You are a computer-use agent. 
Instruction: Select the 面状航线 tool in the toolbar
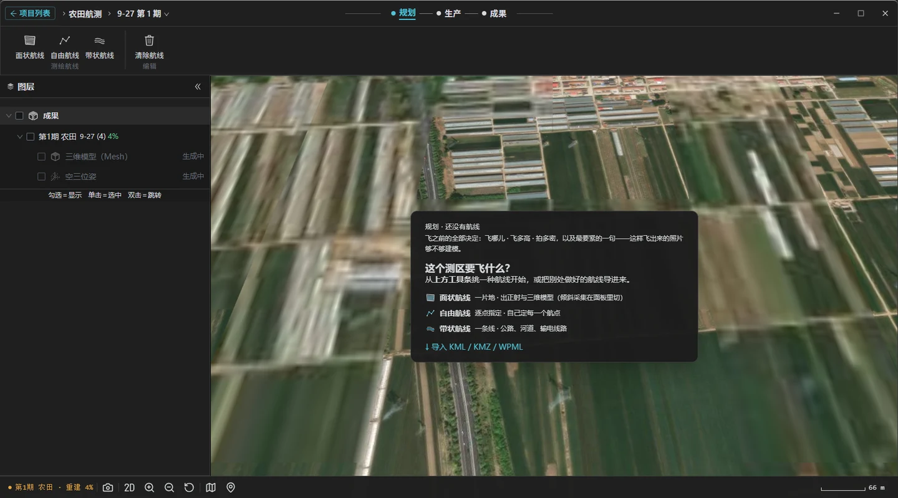(x=30, y=47)
